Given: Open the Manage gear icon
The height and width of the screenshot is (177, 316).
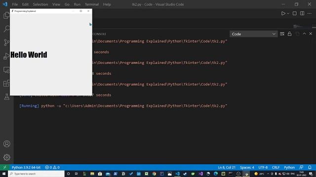Looking at the screenshot, I should (x=6, y=157).
